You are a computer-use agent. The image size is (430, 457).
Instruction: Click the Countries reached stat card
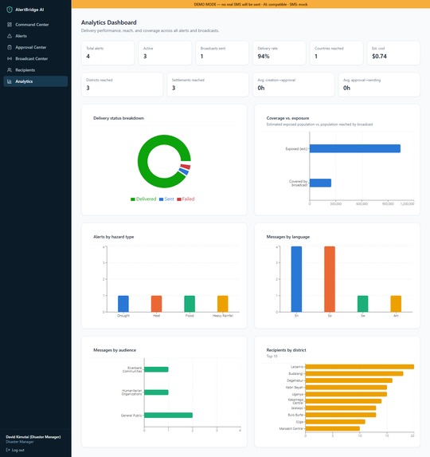click(x=337, y=53)
